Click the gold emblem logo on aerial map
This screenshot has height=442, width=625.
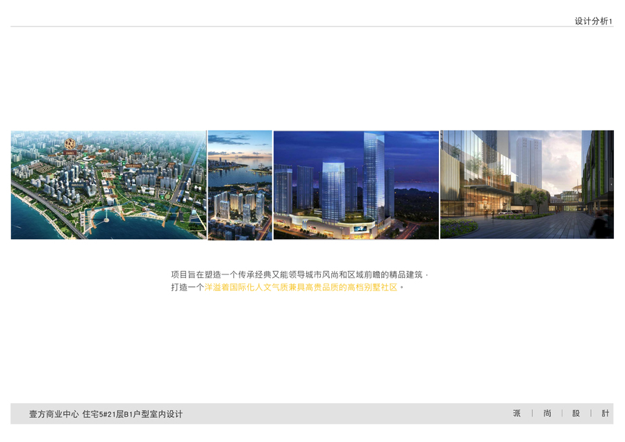point(70,145)
